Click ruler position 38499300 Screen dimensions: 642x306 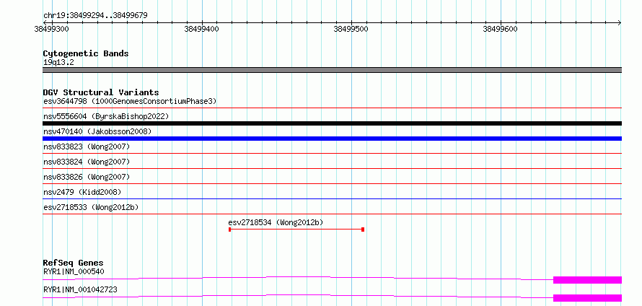tap(52, 29)
